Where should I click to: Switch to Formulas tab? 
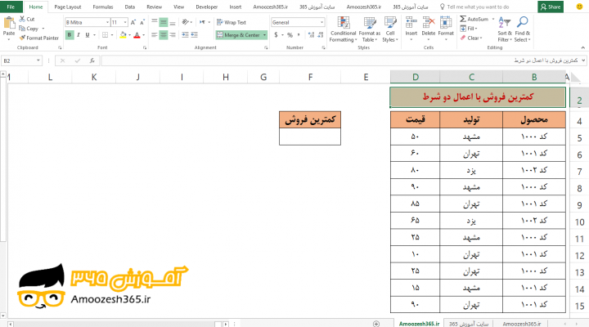click(103, 7)
